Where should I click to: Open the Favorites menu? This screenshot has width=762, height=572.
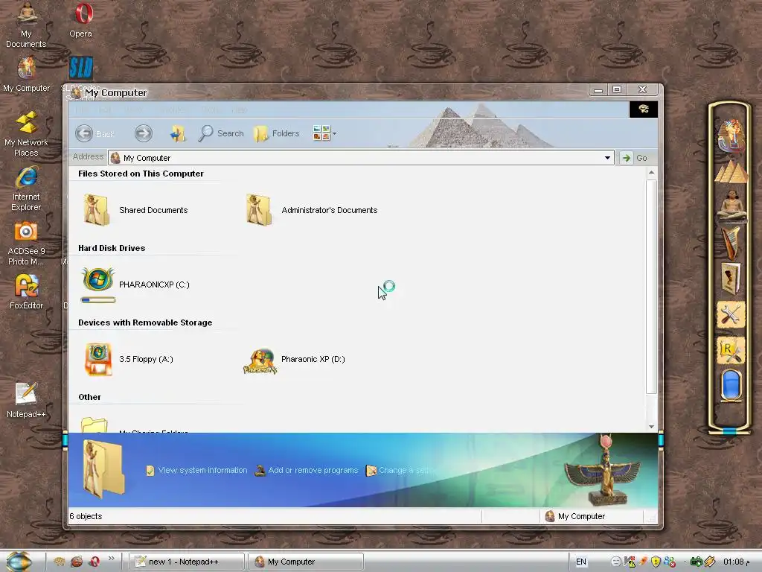173,110
